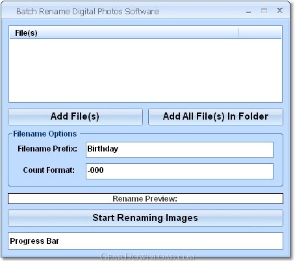The width and height of the screenshot is (295, 262).
Task: Click the blank second column header
Action: pyautogui.click(x=260, y=33)
